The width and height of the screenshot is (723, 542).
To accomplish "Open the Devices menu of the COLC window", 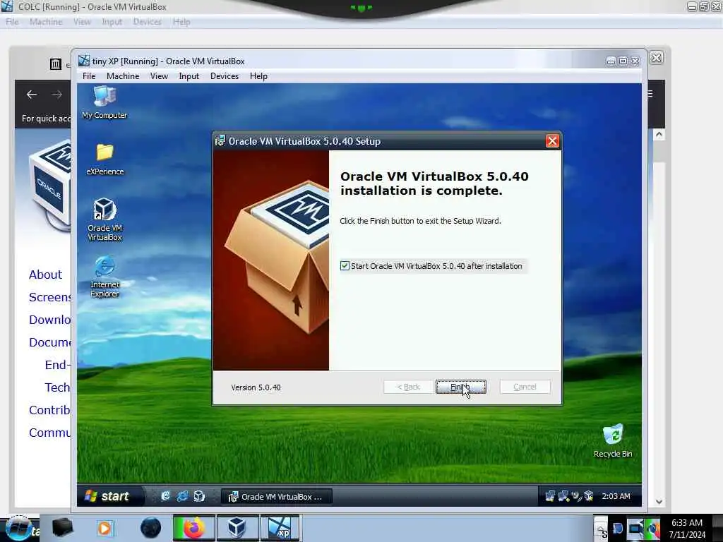I will tap(148, 22).
